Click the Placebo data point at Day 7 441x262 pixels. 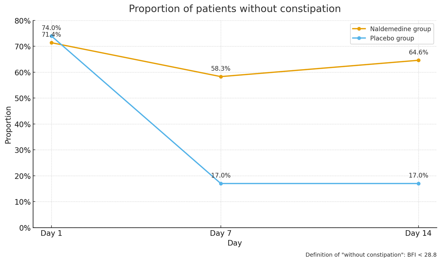pyautogui.click(x=221, y=184)
